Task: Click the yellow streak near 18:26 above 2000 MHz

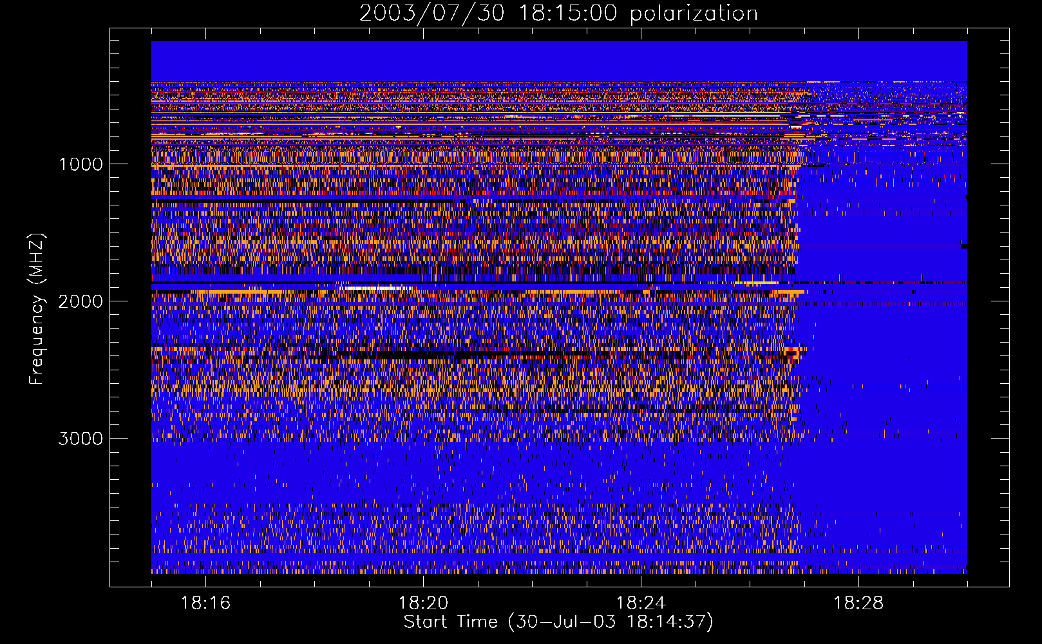Action: click(757, 283)
